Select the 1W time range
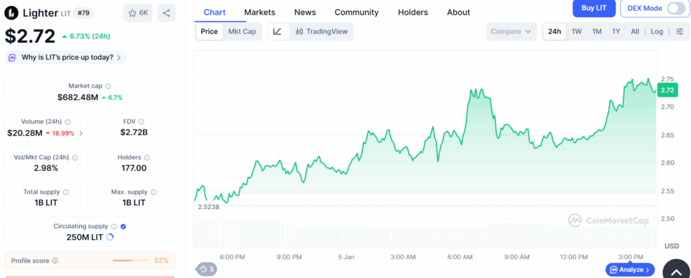The height and width of the screenshot is (278, 691). point(576,32)
